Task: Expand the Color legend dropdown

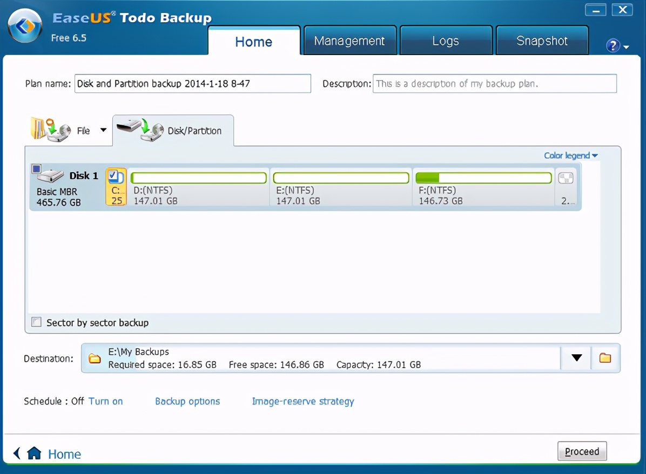Action: pos(570,155)
